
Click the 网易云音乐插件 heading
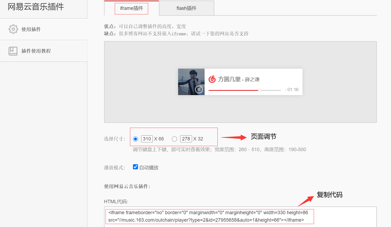pos(36,7)
